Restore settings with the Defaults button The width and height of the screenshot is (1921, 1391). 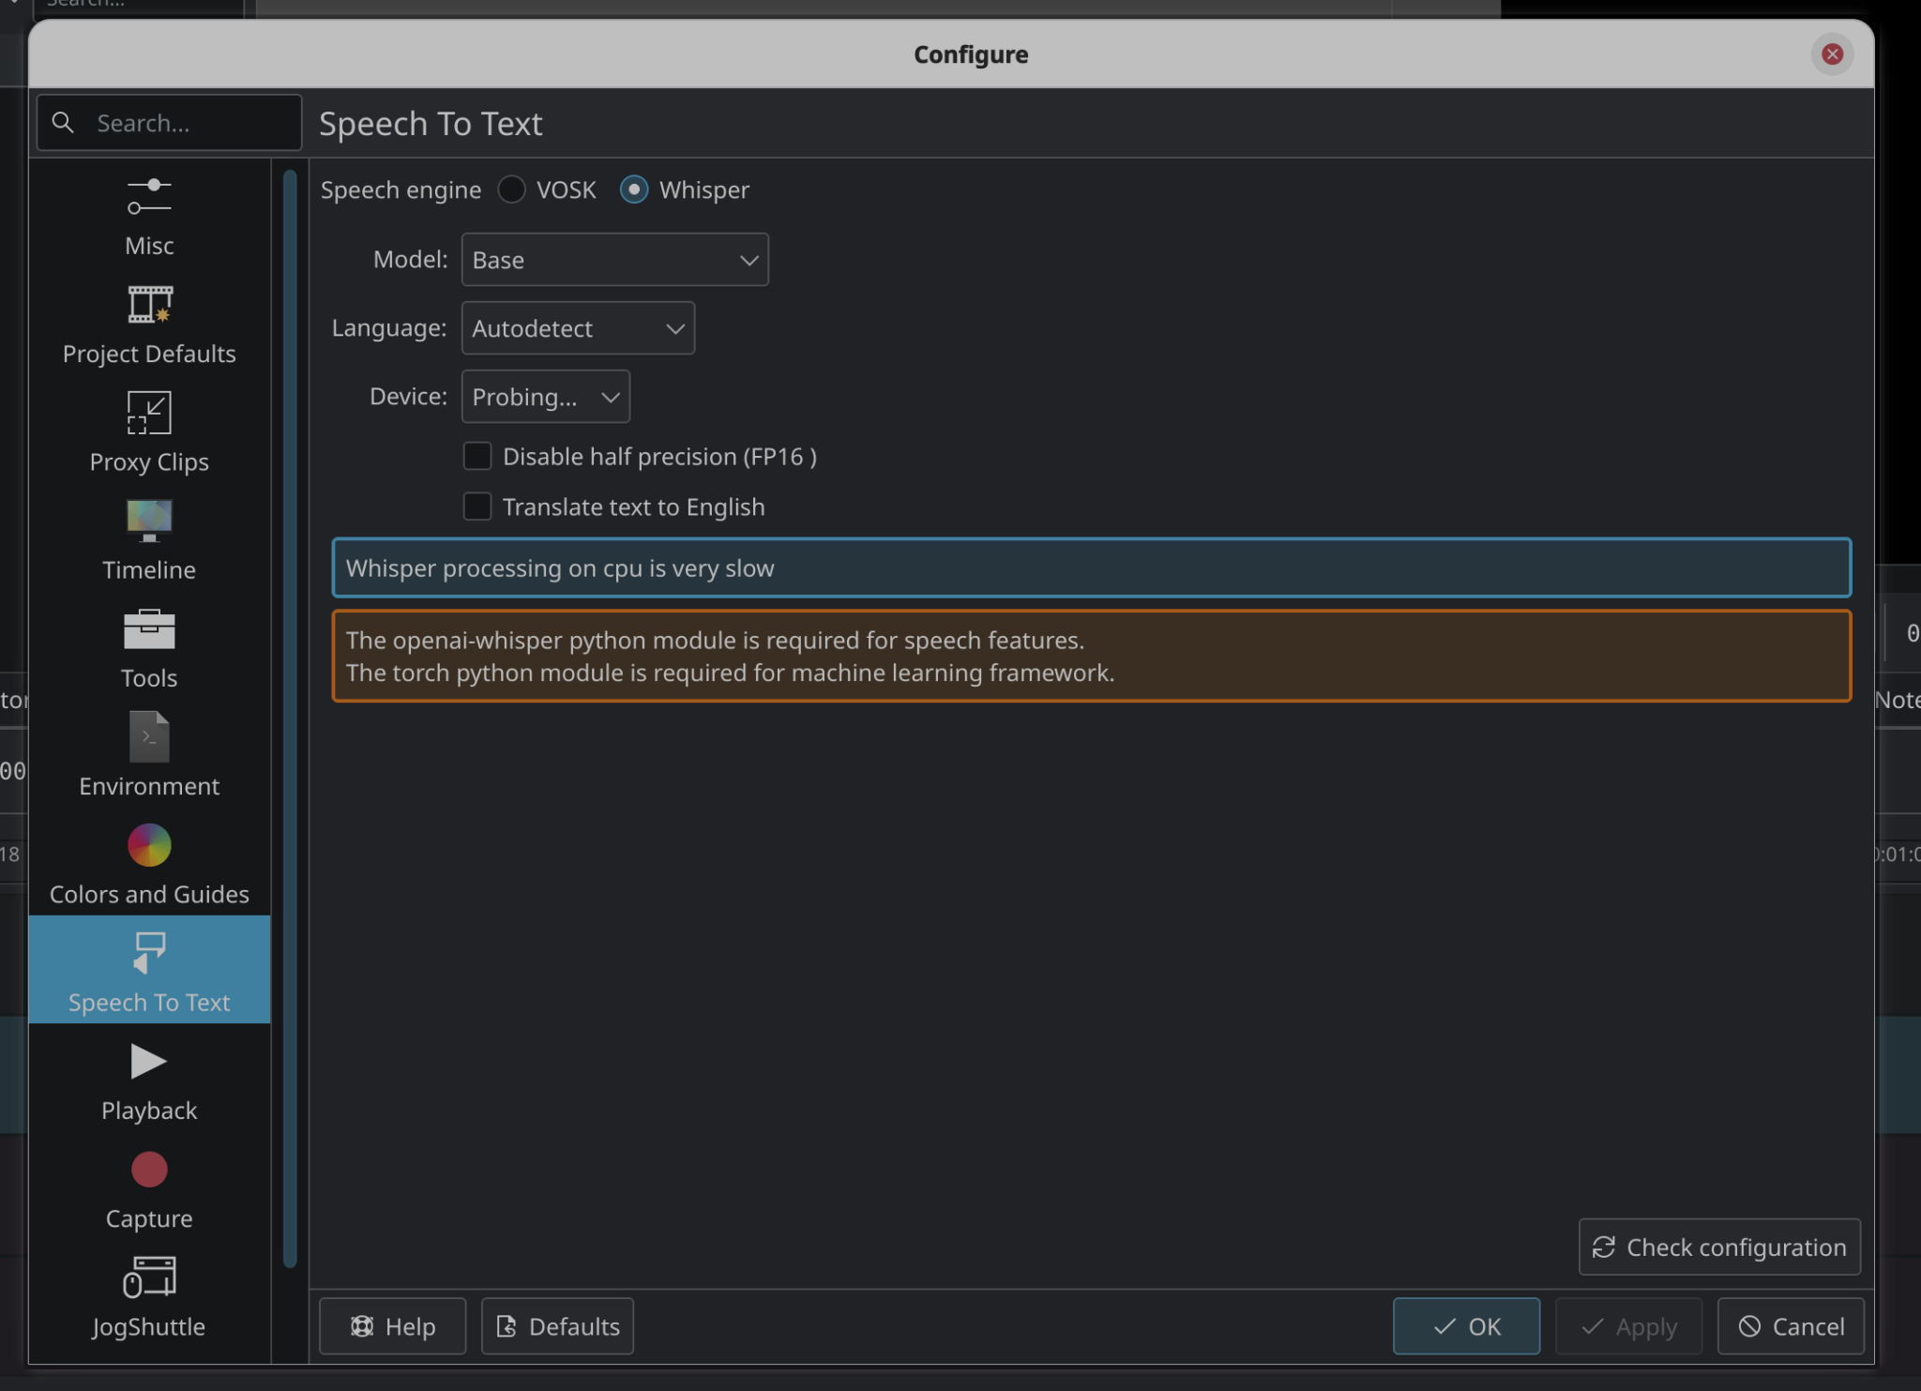(556, 1326)
